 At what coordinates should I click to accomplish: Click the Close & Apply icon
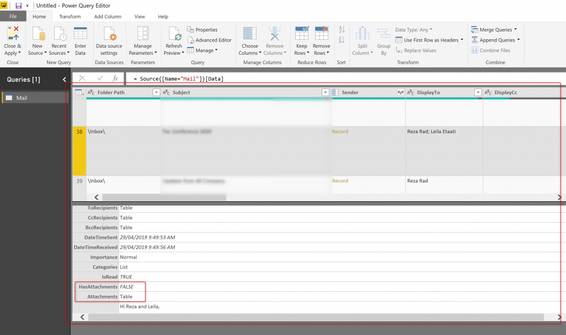[x=12, y=34]
